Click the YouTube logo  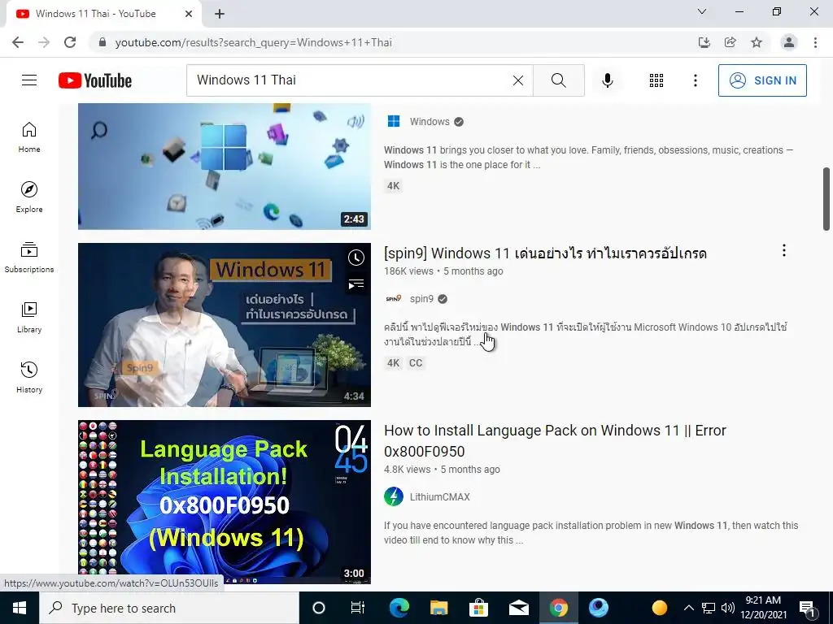[x=95, y=80]
